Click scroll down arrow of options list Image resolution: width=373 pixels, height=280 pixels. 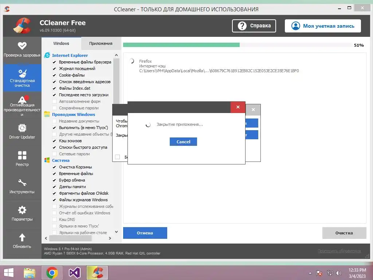[116, 232]
